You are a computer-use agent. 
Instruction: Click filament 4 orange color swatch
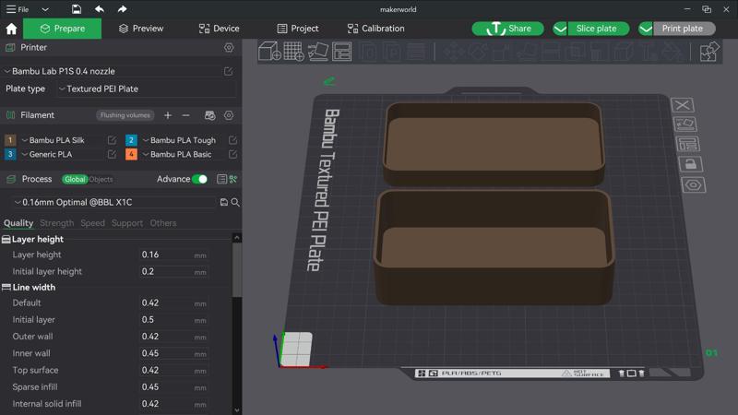point(131,154)
